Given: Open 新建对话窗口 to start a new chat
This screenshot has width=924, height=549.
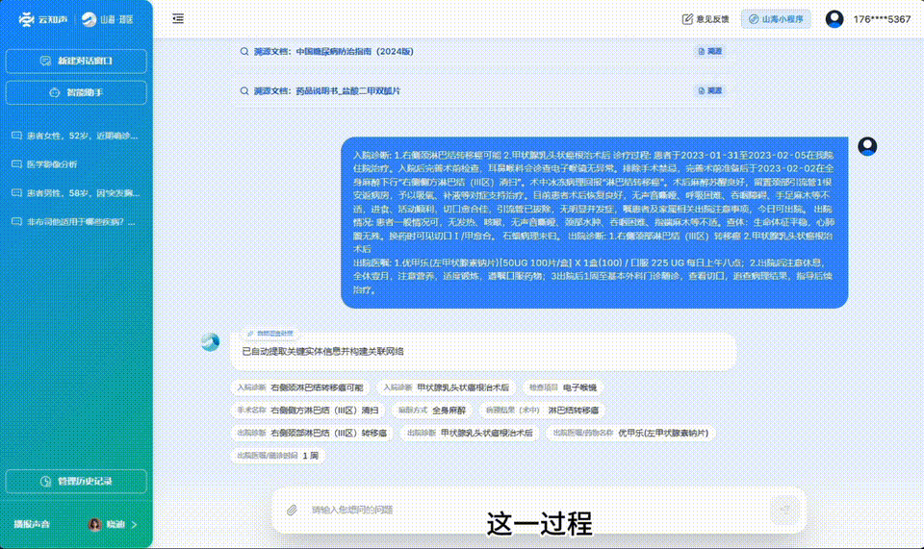Looking at the screenshot, I should click(76, 62).
